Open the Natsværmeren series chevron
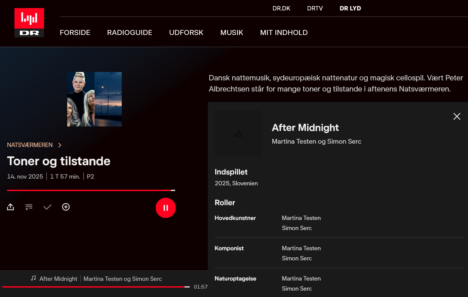Image resolution: width=468 pixels, height=297 pixels. [60, 145]
